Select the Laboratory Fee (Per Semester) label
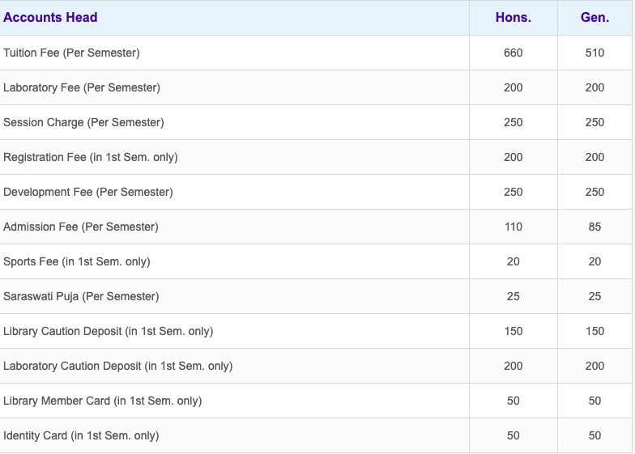The width and height of the screenshot is (635, 454). (82, 87)
